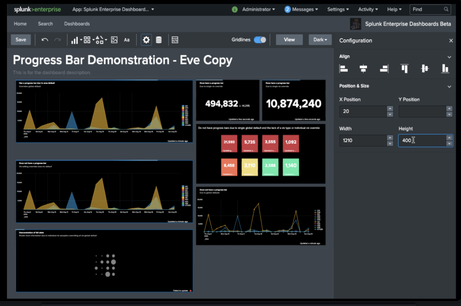
Task: Increase Width with up stepper
Action: click(x=390, y=138)
